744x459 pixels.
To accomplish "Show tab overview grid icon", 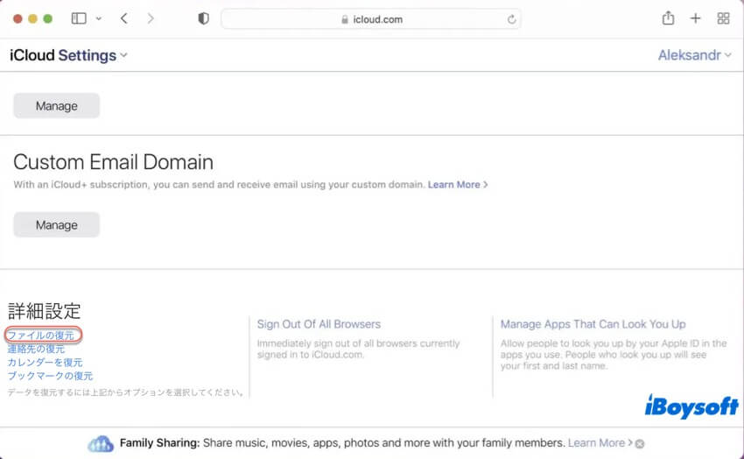I will (723, 18).
